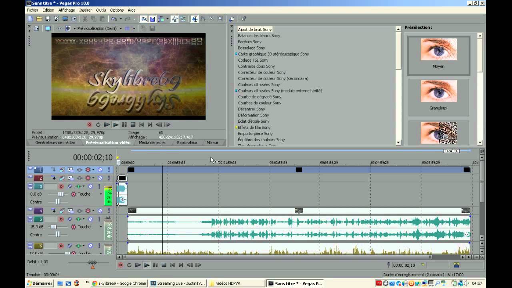Viewport: 512px width, 288px height.
Task: Open the Touche automation dropdown on track 5
Action: (x=101, y=227)
